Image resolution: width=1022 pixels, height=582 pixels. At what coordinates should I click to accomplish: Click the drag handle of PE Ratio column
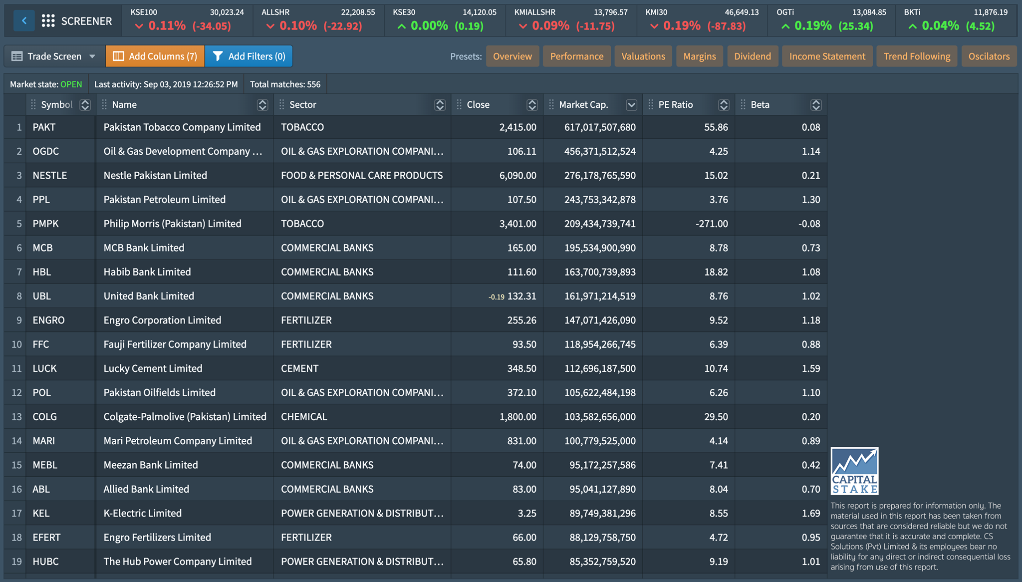pos(650,105)
